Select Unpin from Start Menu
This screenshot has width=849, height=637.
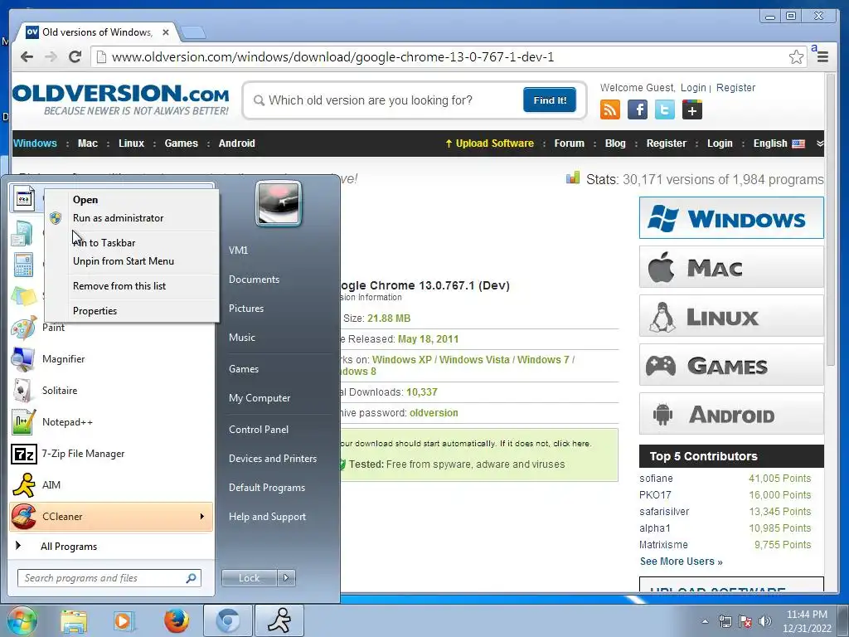pos(132,261)
